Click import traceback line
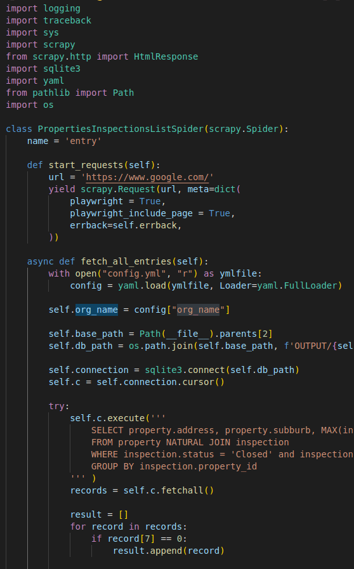Screen dimensions: 354x569 tap(49, 21)
